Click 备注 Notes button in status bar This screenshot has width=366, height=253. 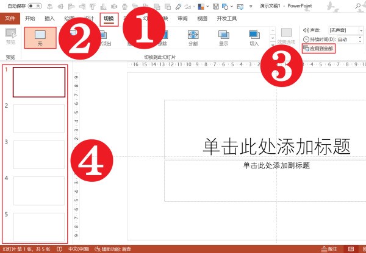[x=329, y=249]
